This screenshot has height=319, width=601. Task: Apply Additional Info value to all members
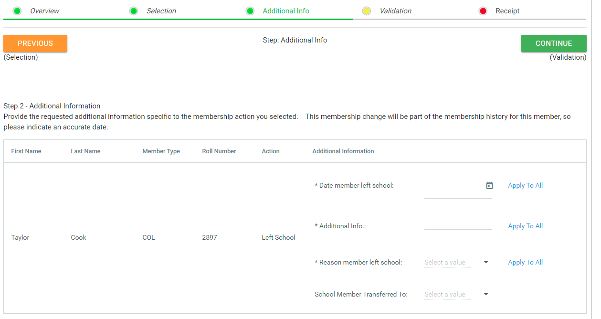[x=525, y=226]
